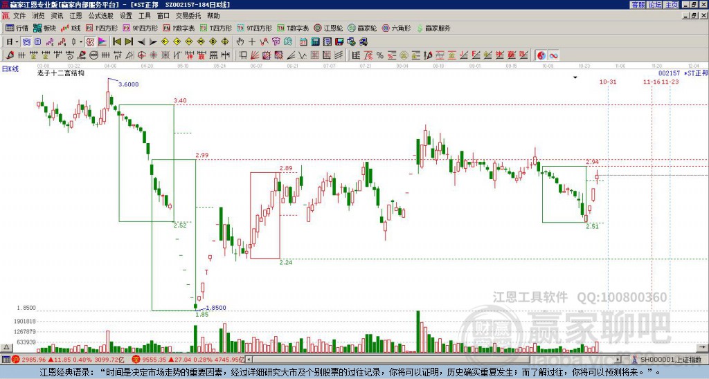Click the gold circled 金 icon
This screenshot has height=379, width=709.
pos(404,55)
